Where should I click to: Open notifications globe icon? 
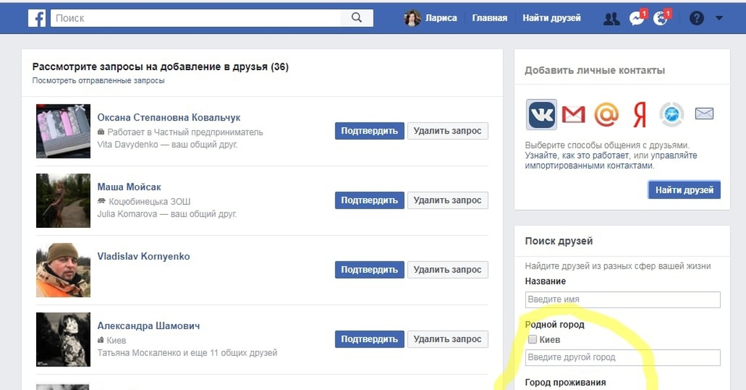661,19
